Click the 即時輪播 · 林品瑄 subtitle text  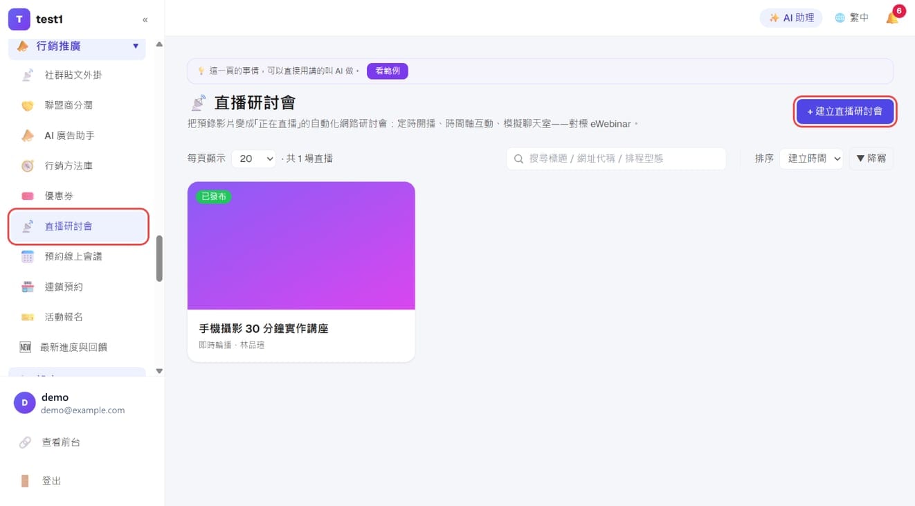232,345
